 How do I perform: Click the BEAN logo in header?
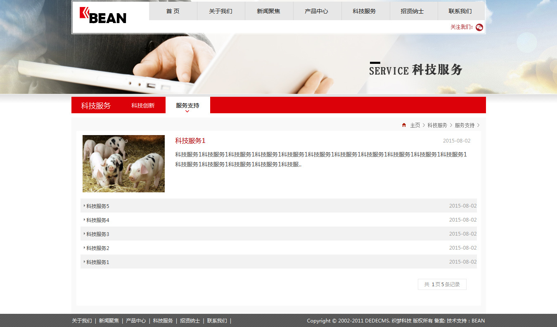point(103,16)
